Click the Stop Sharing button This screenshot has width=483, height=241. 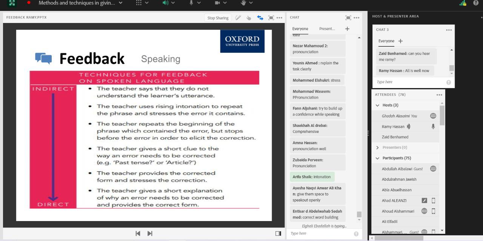(218, 18)
